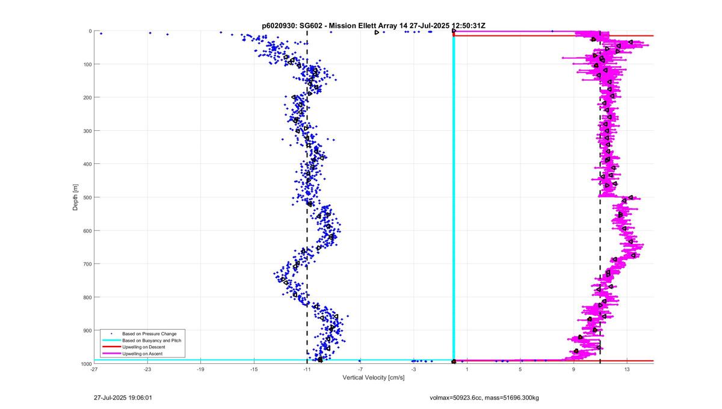Click velocity axis tick label "-19"
The width and height of the screenshot is (722, 409).
click(200, 370)
